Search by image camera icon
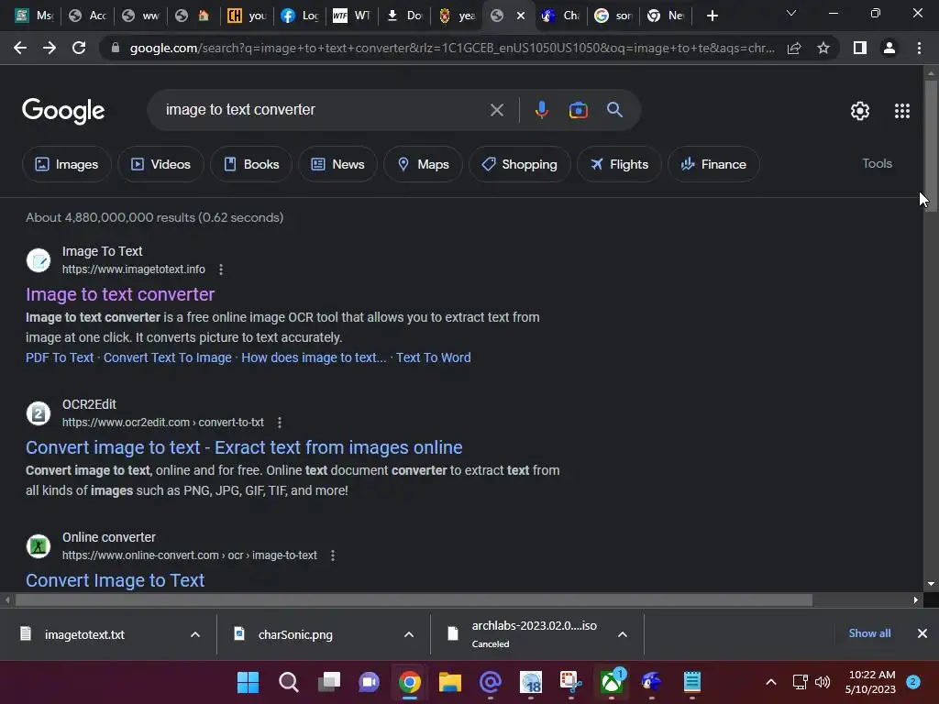 tap(578, 110)
